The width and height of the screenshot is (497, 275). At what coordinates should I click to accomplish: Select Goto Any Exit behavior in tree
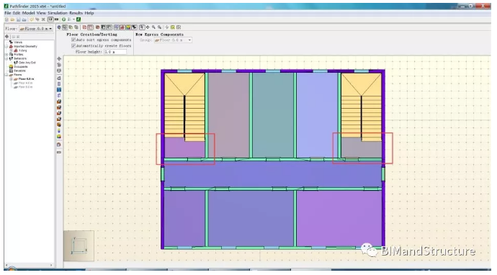click(x=27, y=63)
